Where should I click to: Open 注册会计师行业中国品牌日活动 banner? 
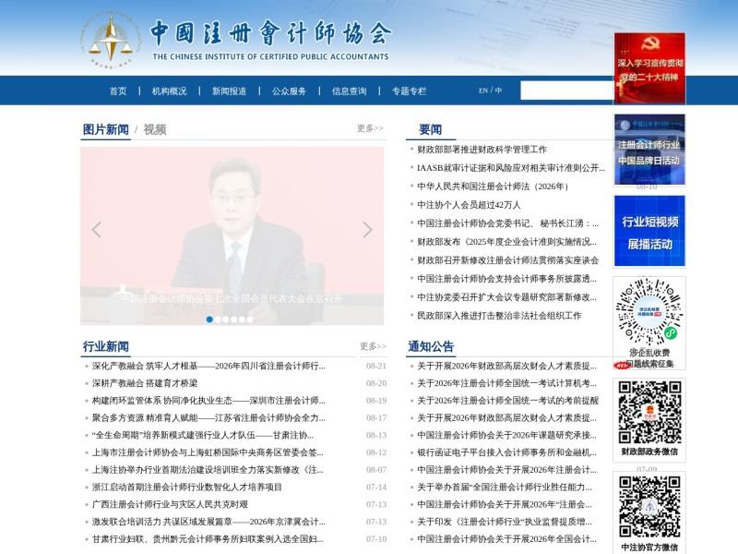coord(649,150)
